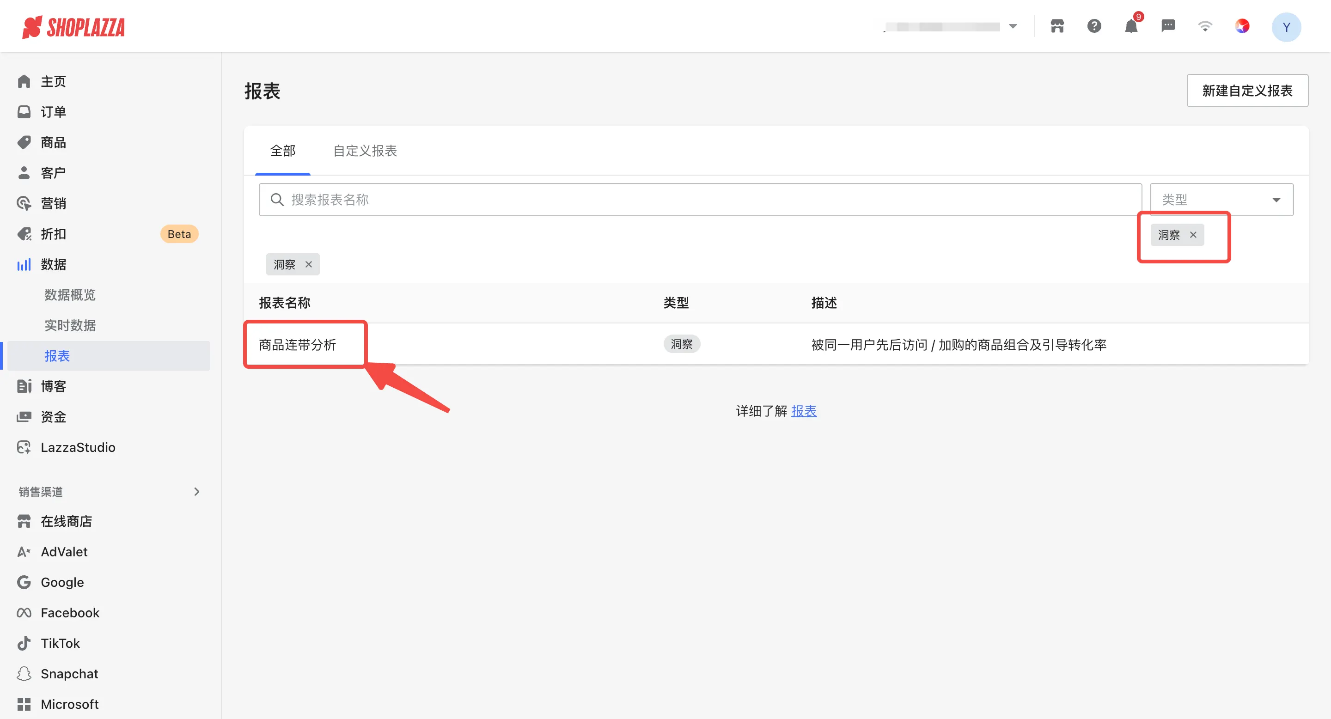Click the Microsoft squares icon
Screen dimensions: 1331x719
(x=24, y=704)
